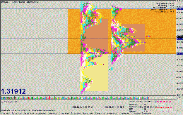Click the EURUSD,H4 chart title text
The image size is (183, 115).
coord(6,2)
